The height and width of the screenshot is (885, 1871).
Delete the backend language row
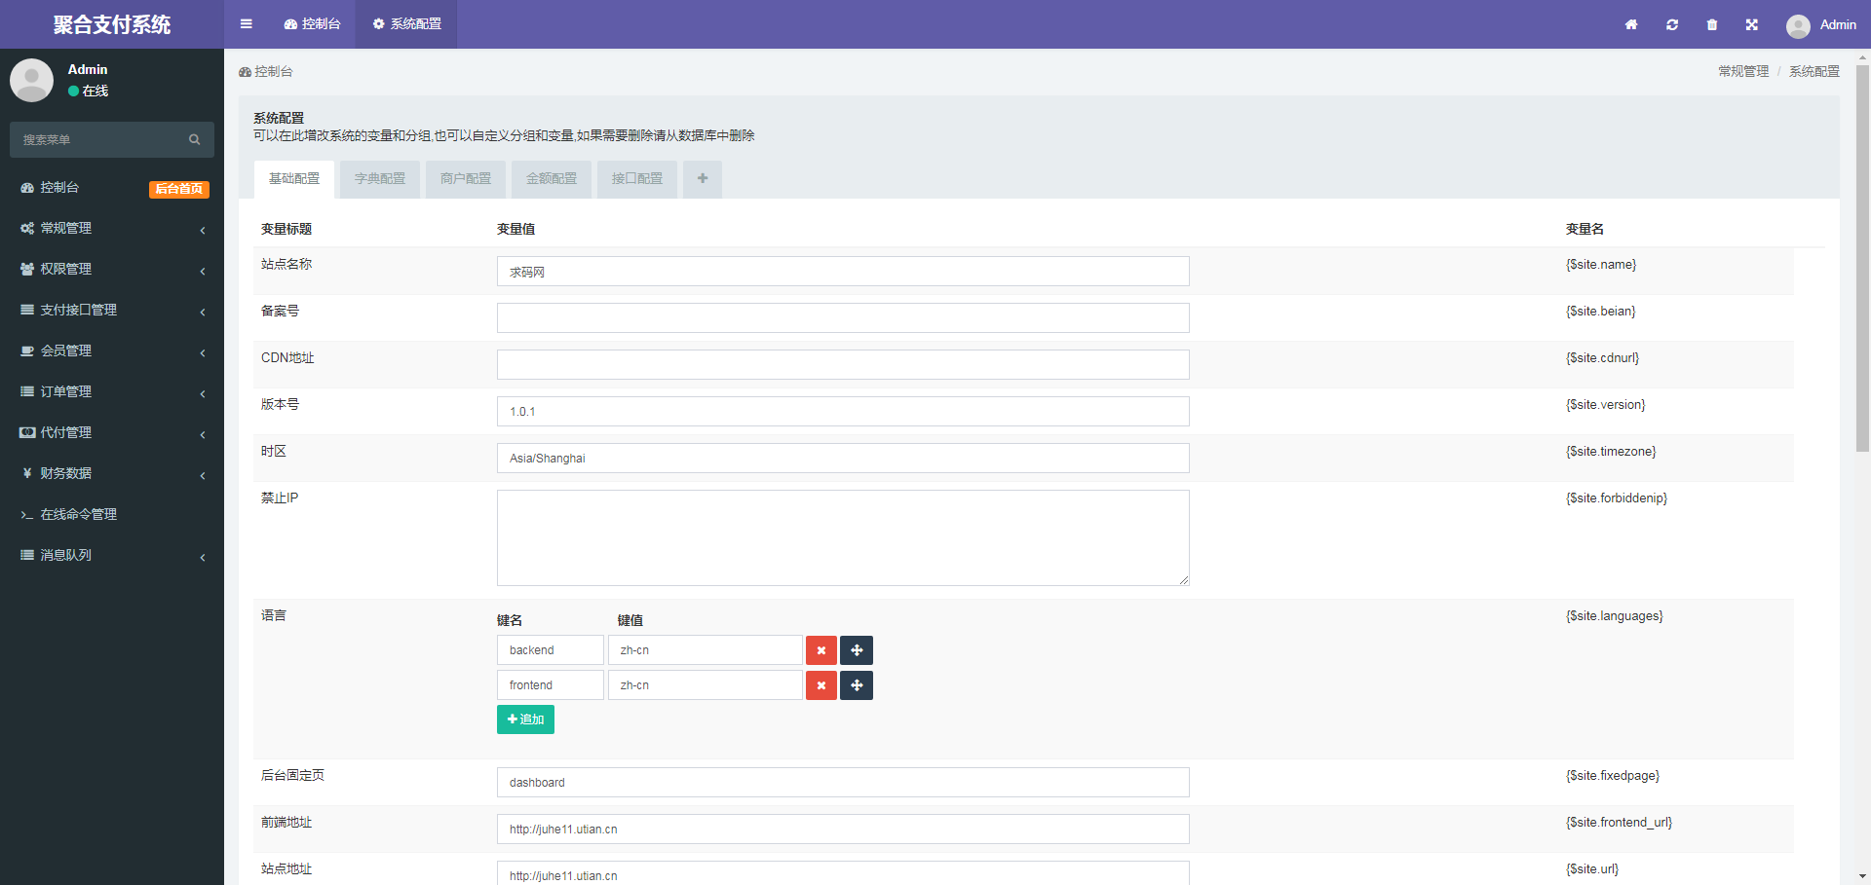(x=821, y=650)
